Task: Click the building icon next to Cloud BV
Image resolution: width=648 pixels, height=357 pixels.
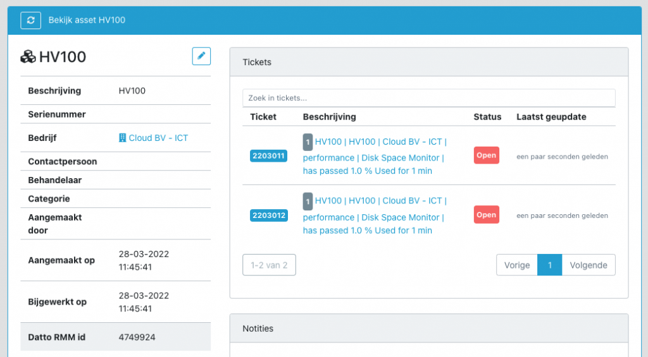Action: pyautogui.click(x=122, y=138)
